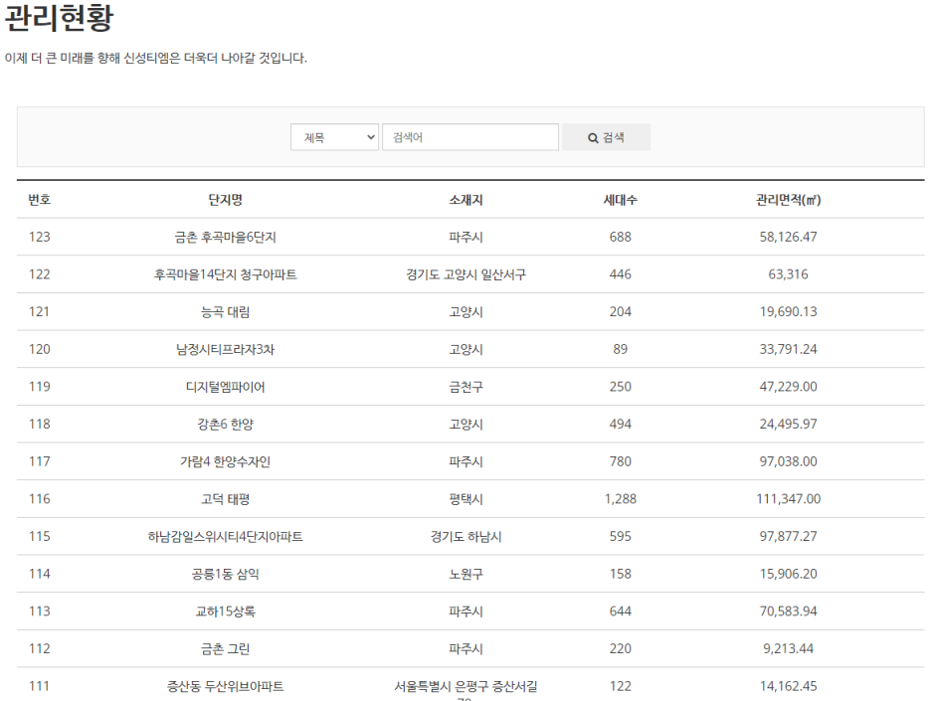The width and height of the screenshot is (931, 701).
Task: Click the 관리면적(㎡) column header
Action: 788,200
